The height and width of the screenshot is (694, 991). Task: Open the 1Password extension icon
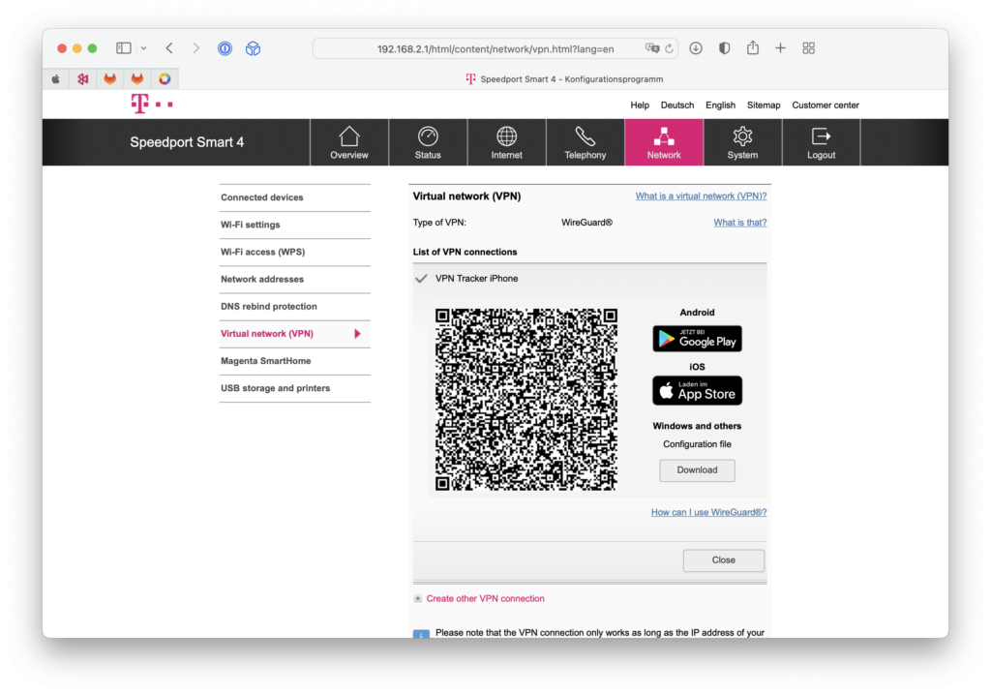[225, 48]
